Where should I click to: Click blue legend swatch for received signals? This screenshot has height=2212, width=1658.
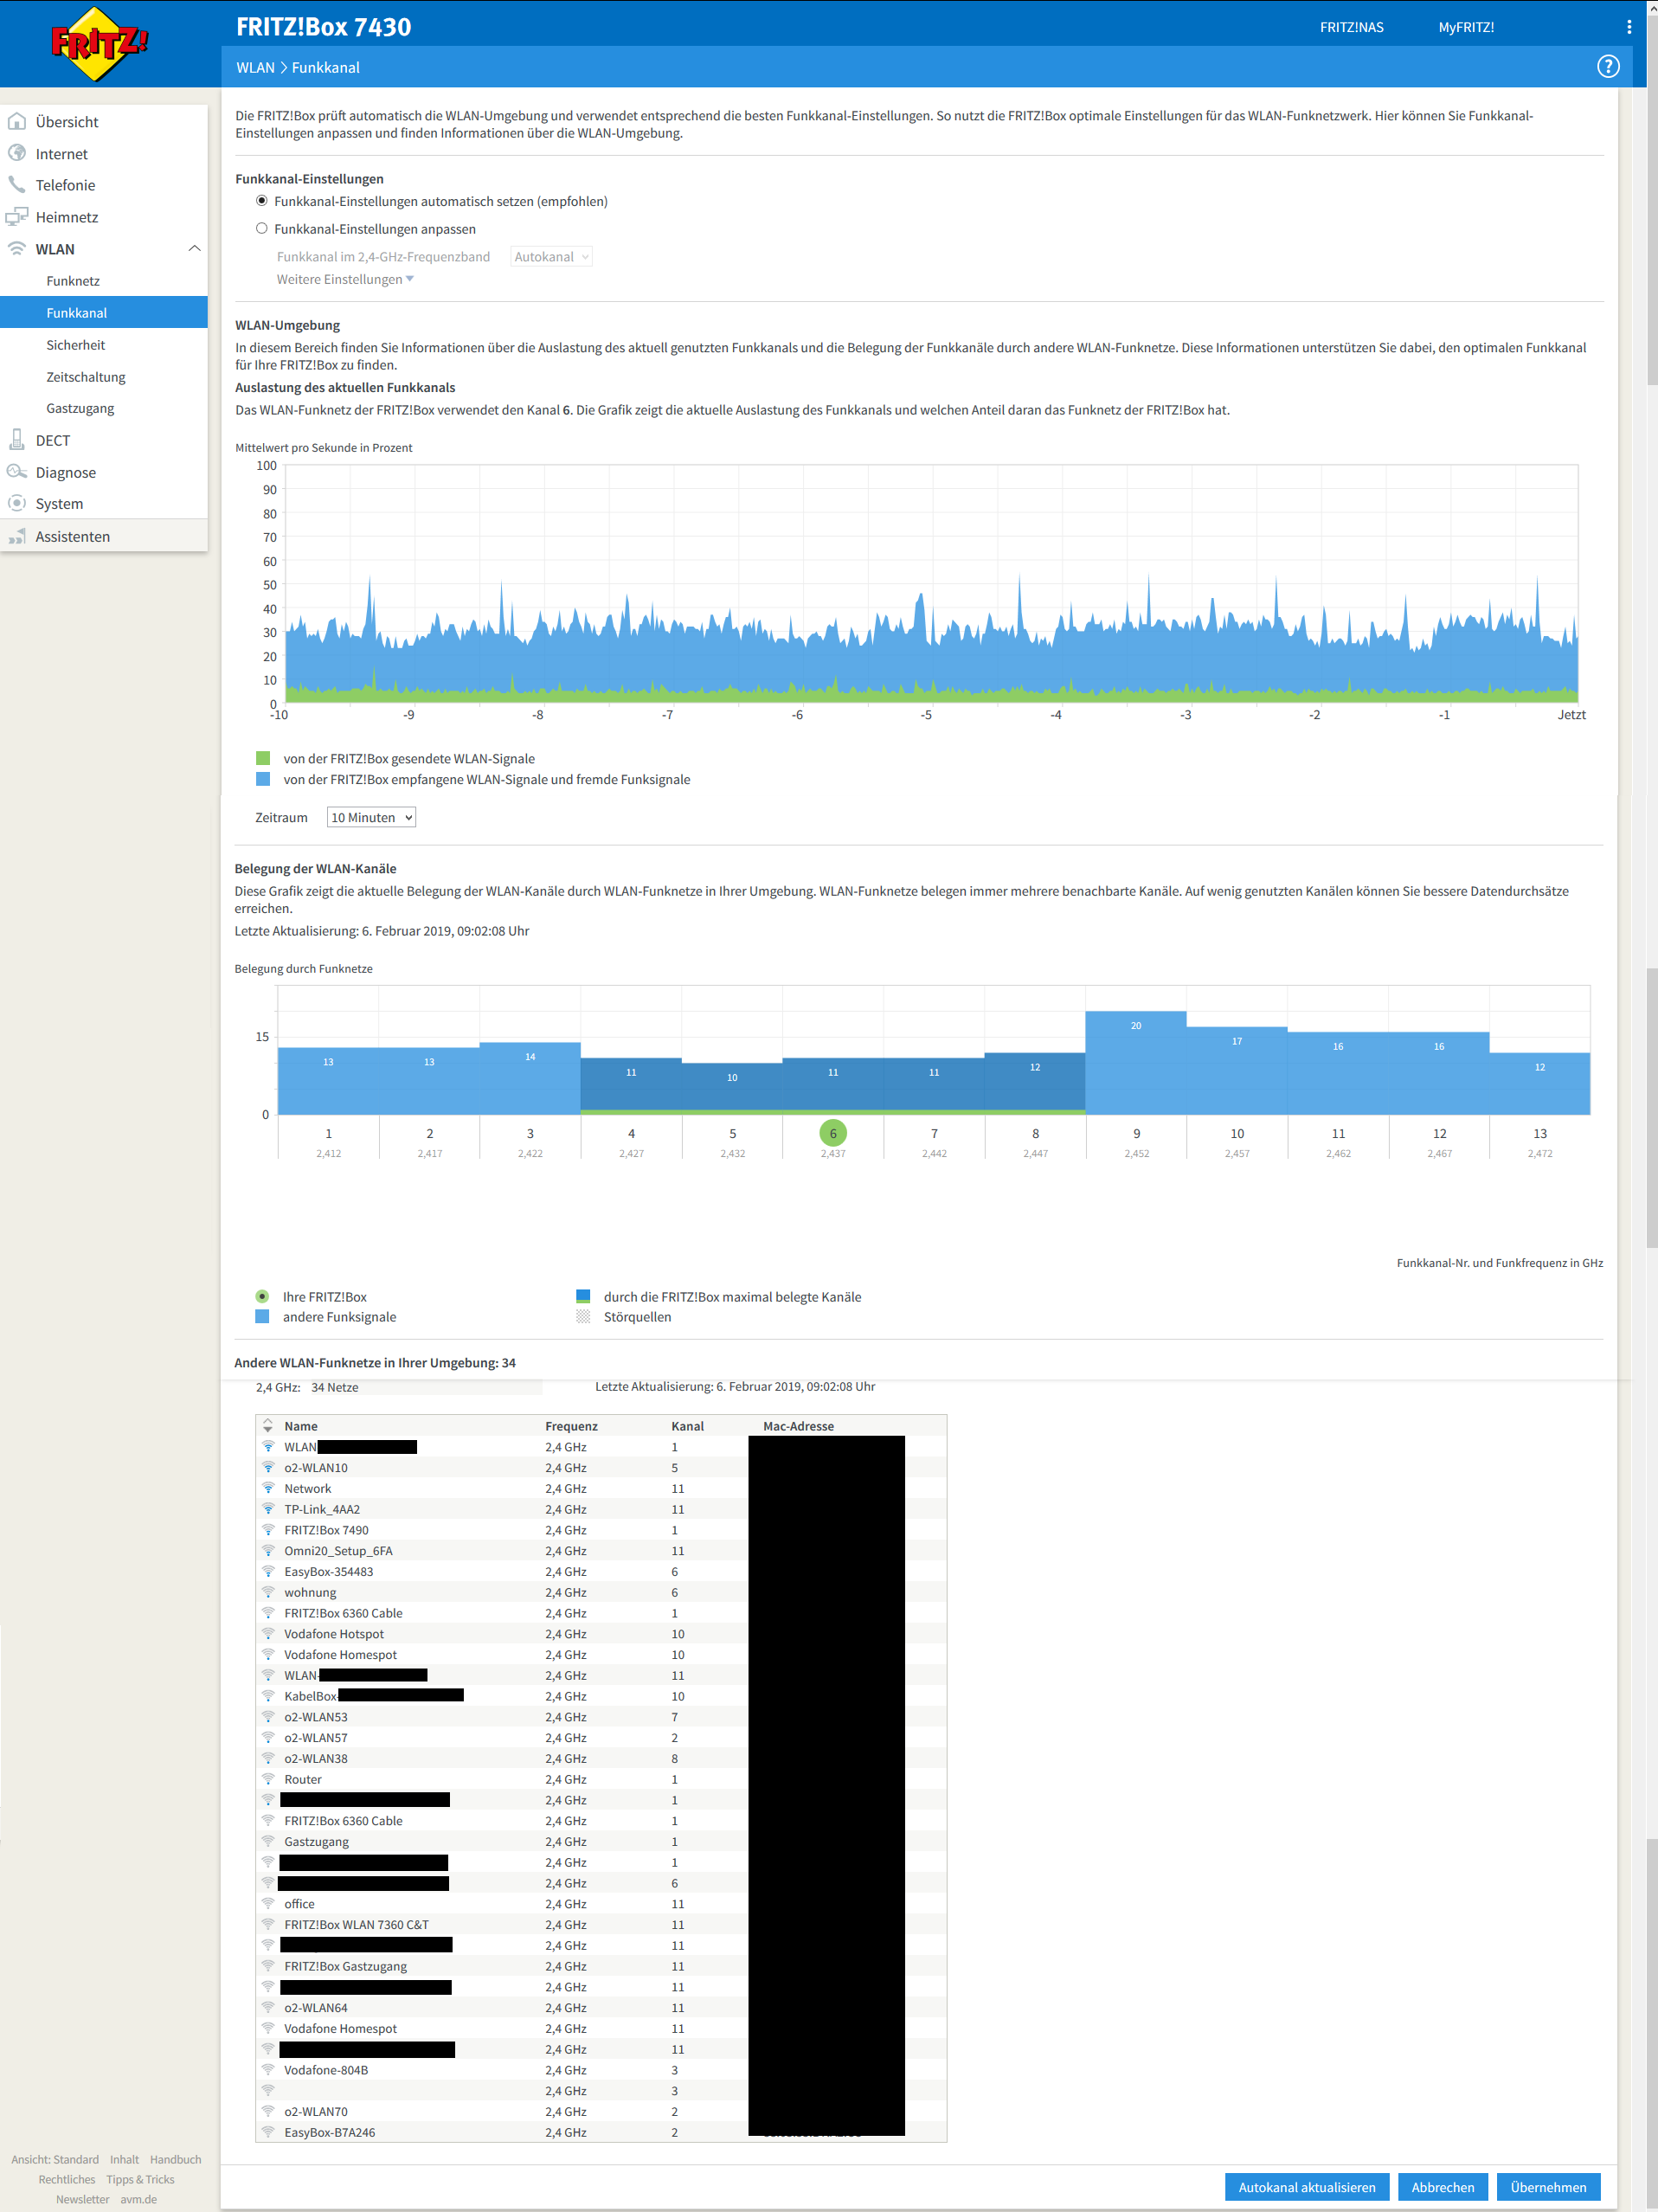pos(263,779)
